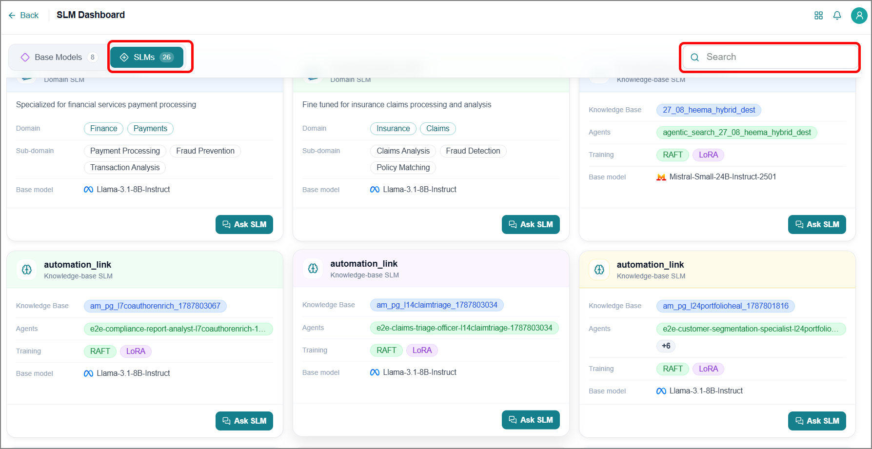Switch to the Base Models tab
The height and width of the screenshot is (449, 872).
pos(59,57)
